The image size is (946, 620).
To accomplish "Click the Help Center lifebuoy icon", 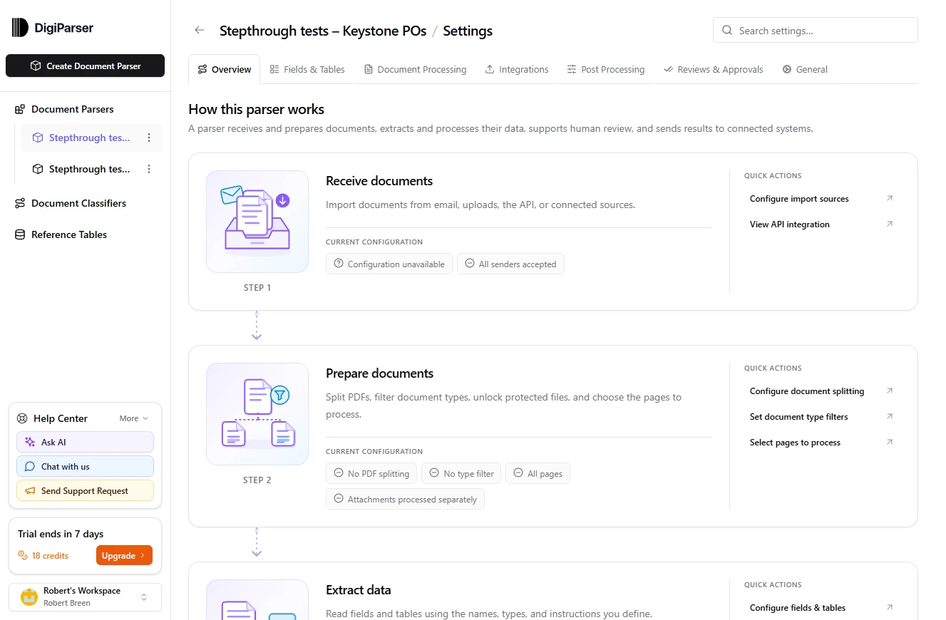I will [x=22, y=418].
